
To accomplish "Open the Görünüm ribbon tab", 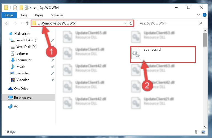I will pyautogui.click(x=57, y=15).
